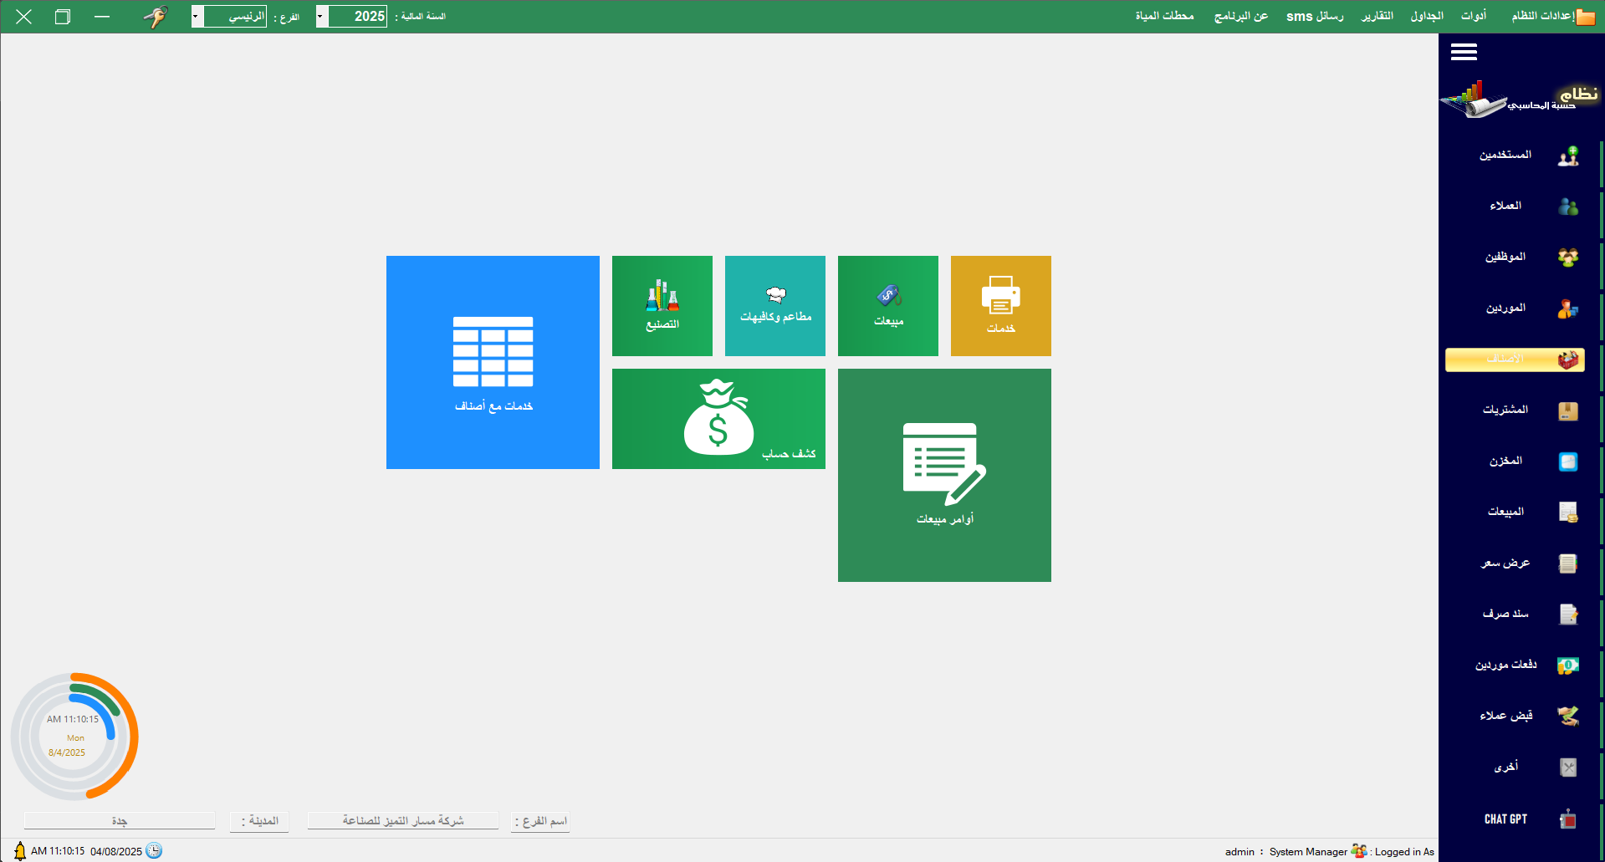Screen dimensions: 1605x862
Task: Open the users (المستخدمين) sidebar icon
Action: pyautogui.click(x=1567, y=156)
